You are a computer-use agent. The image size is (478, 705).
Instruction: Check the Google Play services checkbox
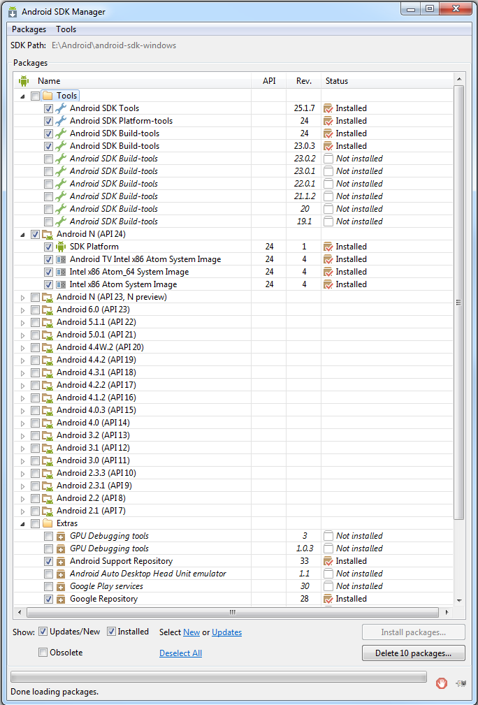pos(48,586)
